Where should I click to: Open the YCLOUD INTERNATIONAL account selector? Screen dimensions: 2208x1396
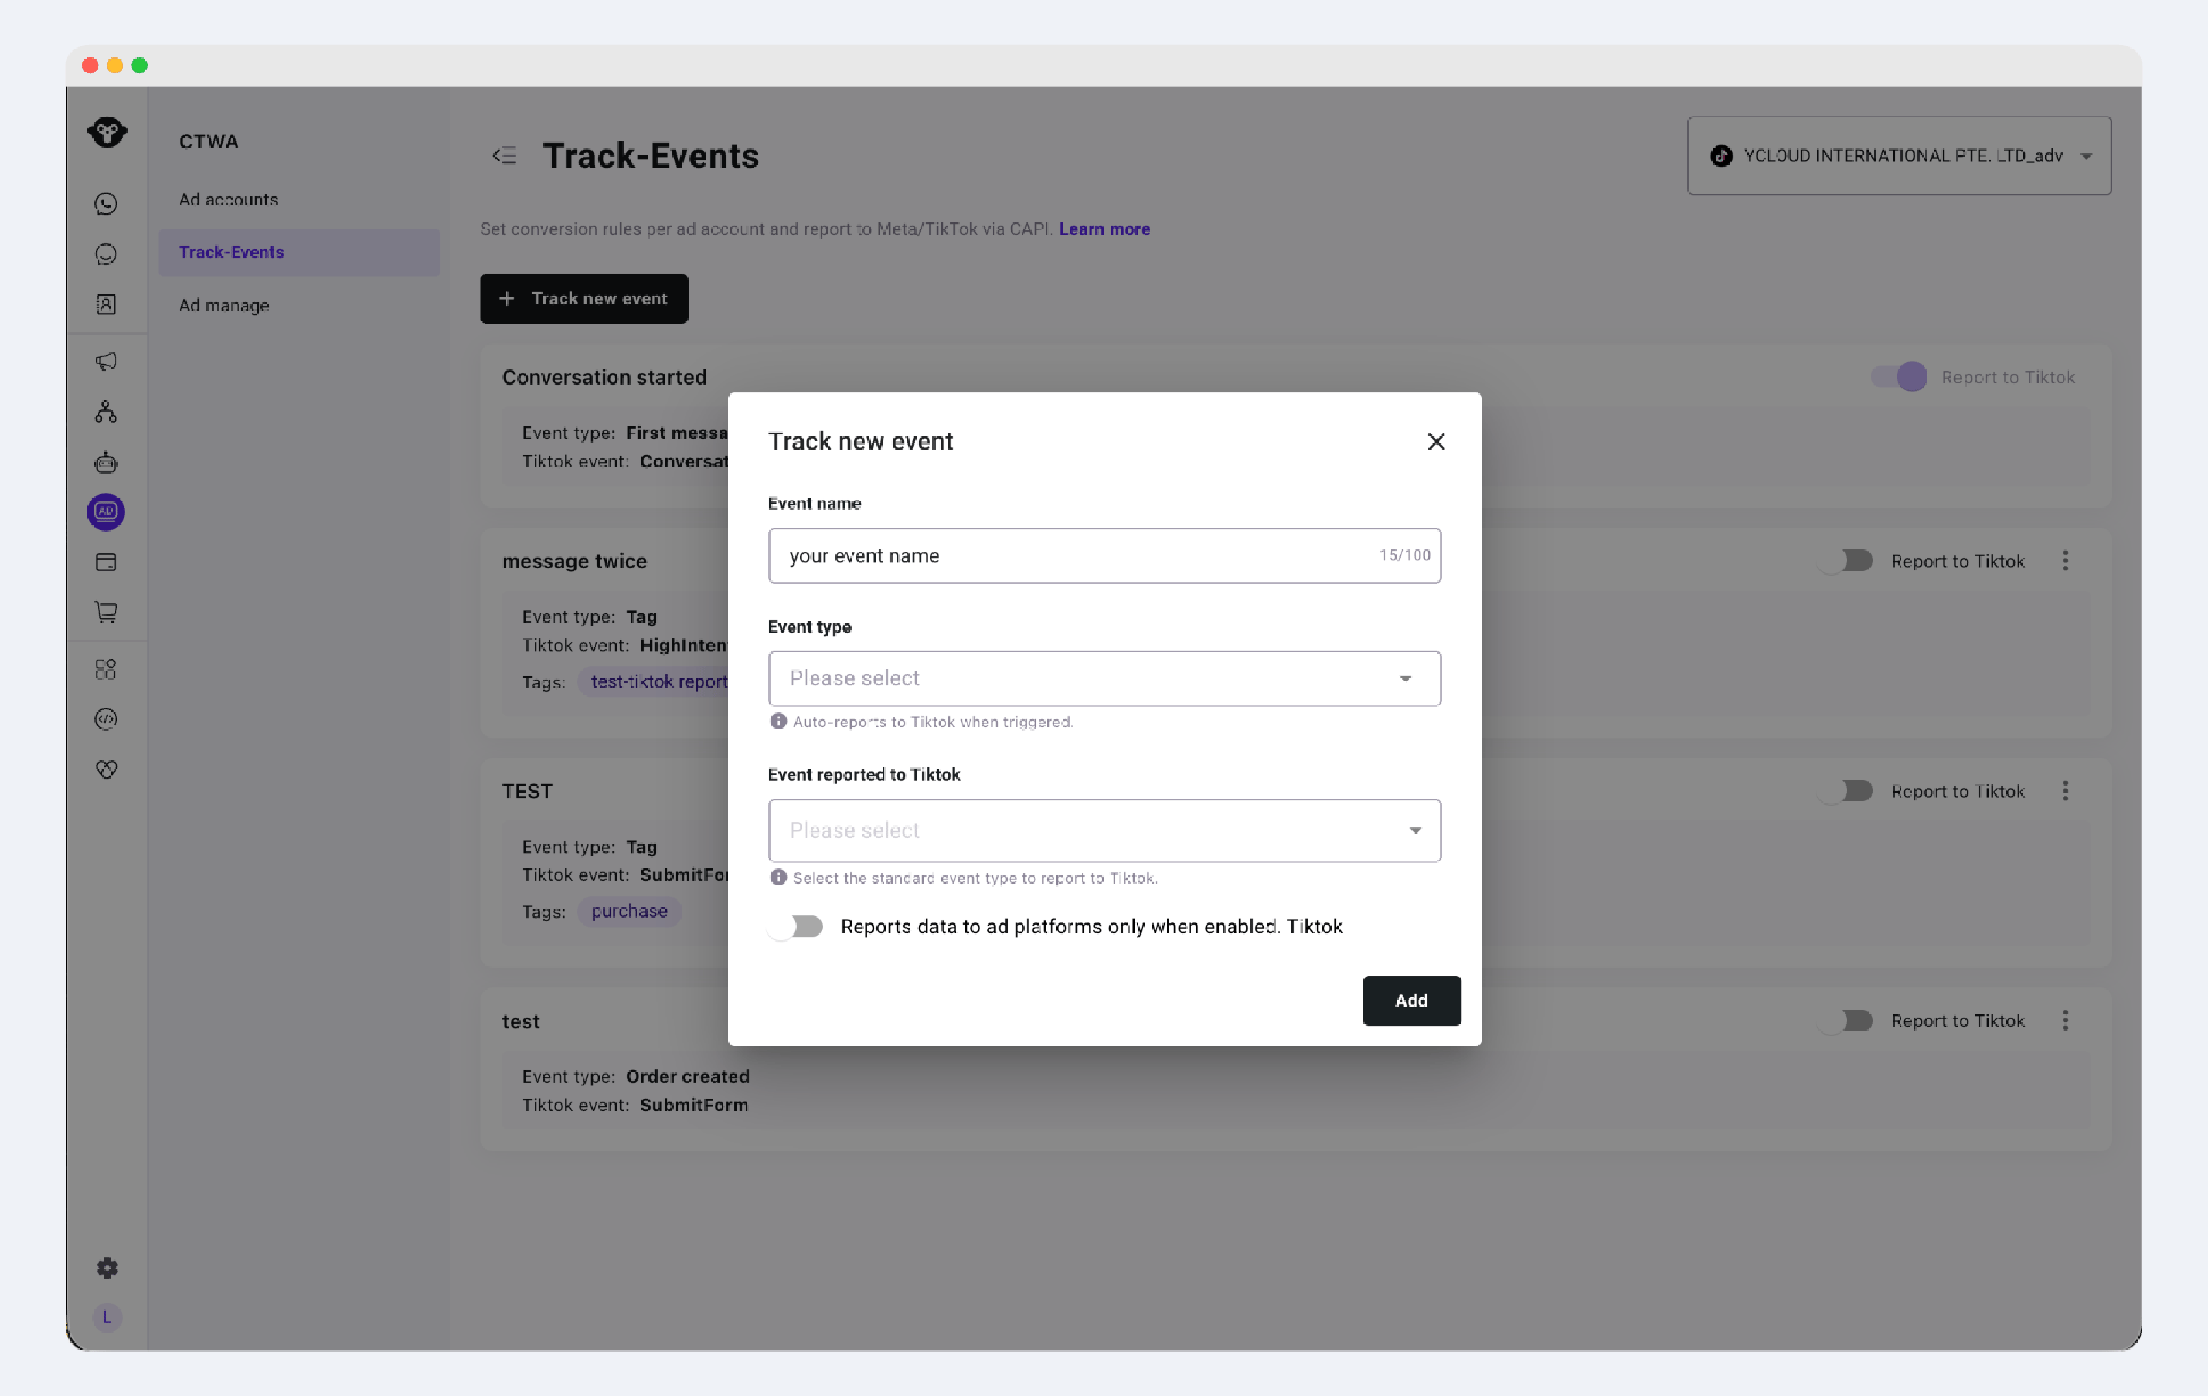(x=1899, y=156)
